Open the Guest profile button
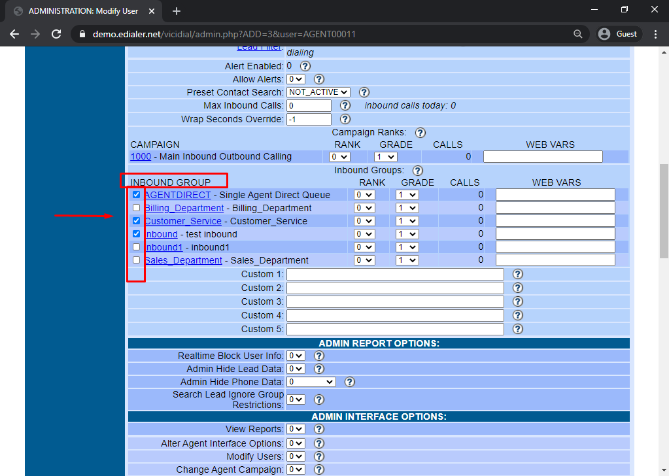The height and width of the screenshot is (476, 669). [618, 34]
